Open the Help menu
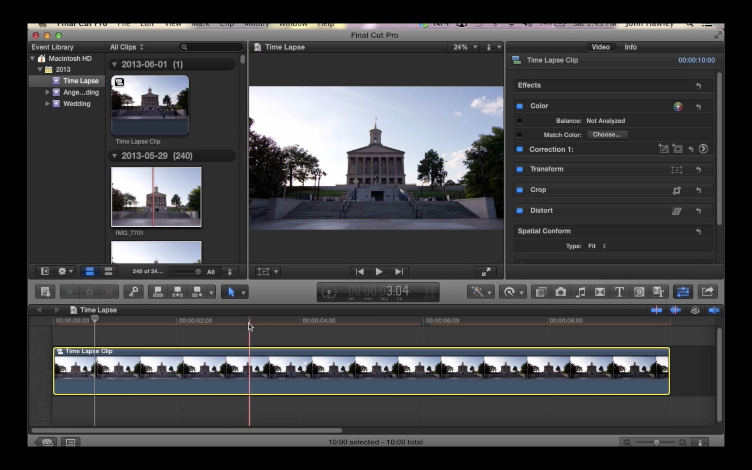The image size is (752, 470). [x=326, y=25]
